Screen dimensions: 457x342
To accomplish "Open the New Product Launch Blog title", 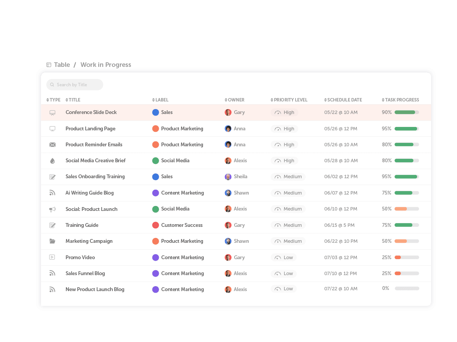I will click(x=95, y=290).
